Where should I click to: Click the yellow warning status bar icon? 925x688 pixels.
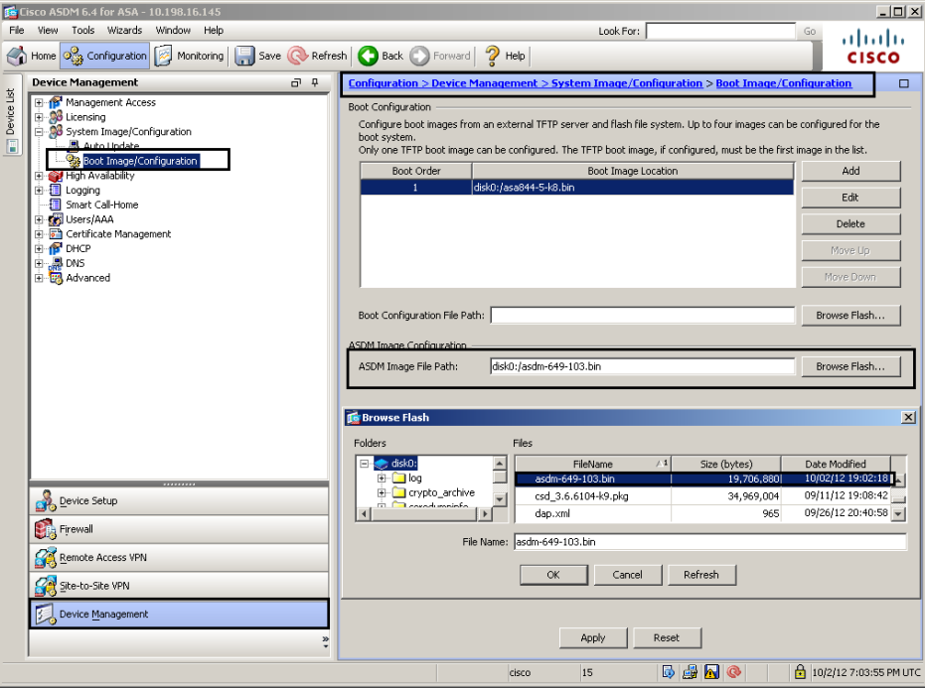tap(711, 672)
